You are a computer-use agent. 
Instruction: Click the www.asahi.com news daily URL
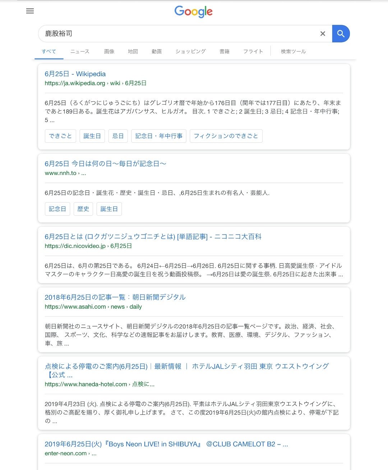click(x=93, y=307)
